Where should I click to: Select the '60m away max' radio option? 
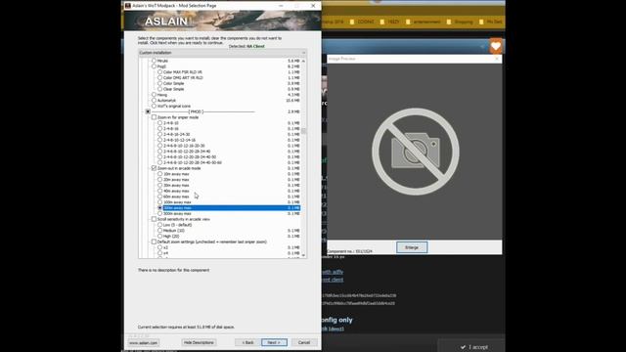pos(159,197)
